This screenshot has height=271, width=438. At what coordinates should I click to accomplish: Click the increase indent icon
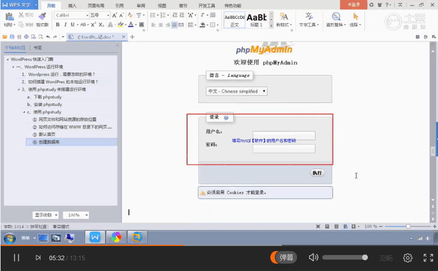click(182, 15)
